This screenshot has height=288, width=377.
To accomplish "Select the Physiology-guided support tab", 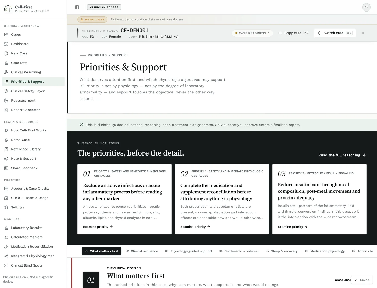I will [x=188, y=251].
